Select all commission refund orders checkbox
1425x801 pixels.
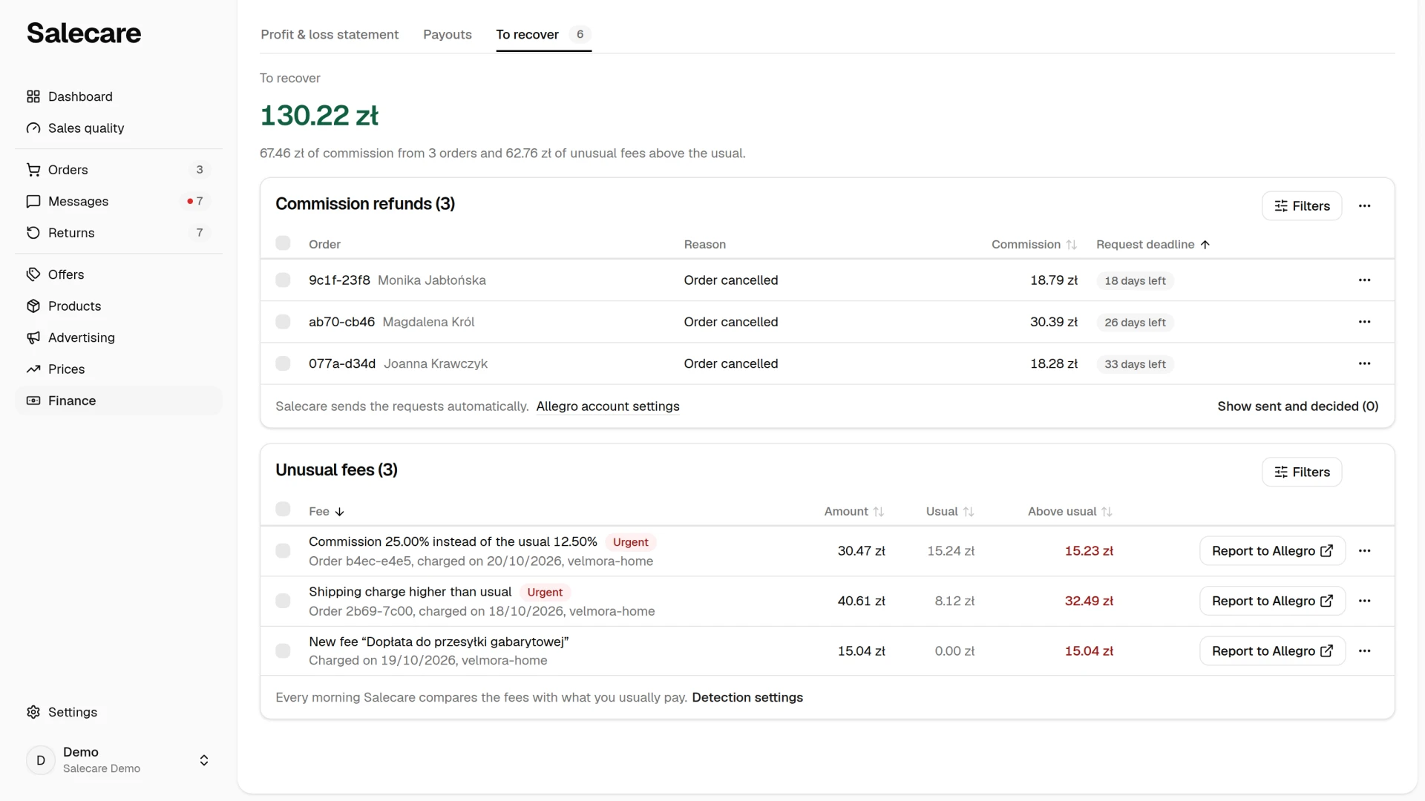(x=283, y=243)
